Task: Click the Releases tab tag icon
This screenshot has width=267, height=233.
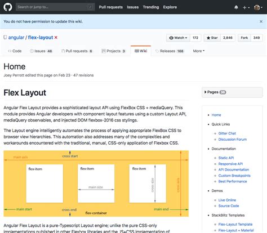Action: tap(157, 51)
